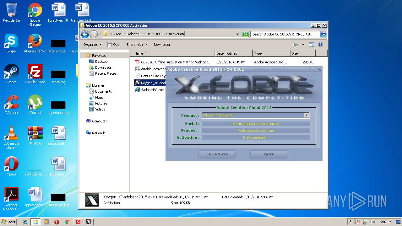The height and width of the screenshot is (226, 402).
Task: Select the Opera desktop icon
Action: pos(11,166)
